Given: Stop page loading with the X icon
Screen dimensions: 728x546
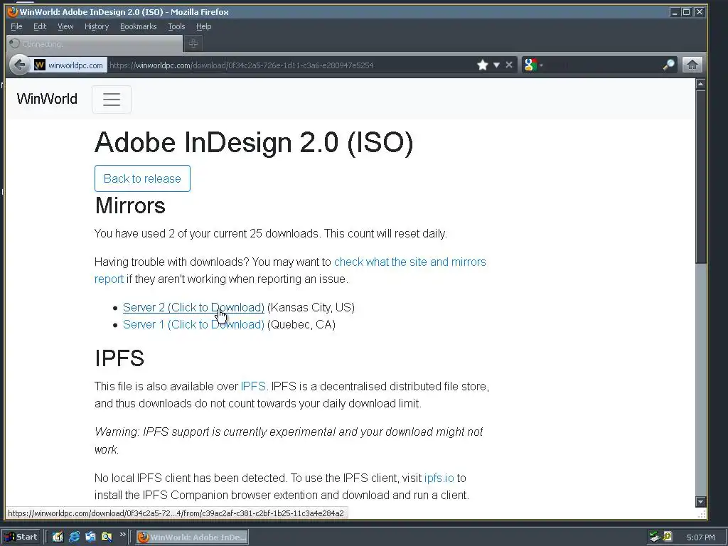Looking at the screenshot, I should click(x=509, y=65).
